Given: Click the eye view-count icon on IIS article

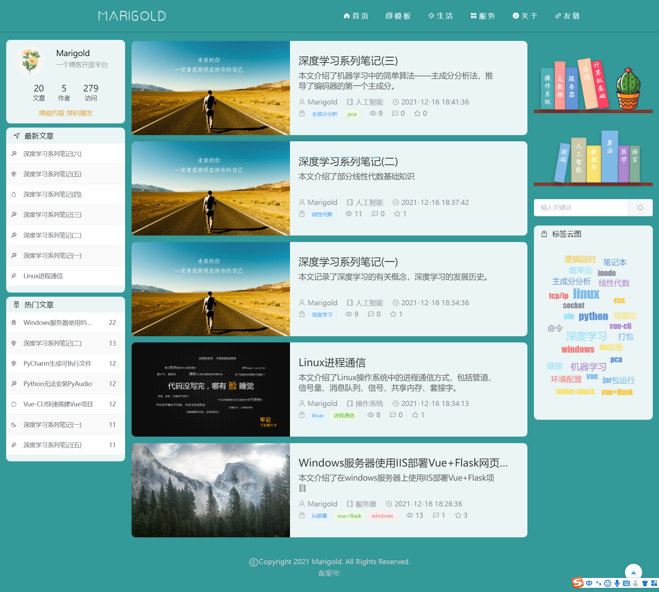Looking at the screenshot, I should [410, 515].
